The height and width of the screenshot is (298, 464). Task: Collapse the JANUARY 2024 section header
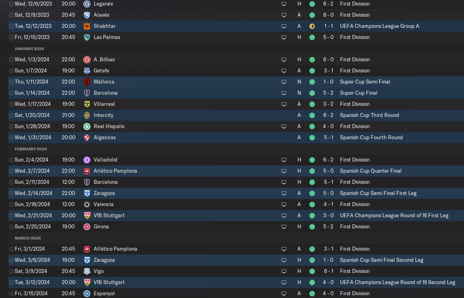[x=29, y=49]
